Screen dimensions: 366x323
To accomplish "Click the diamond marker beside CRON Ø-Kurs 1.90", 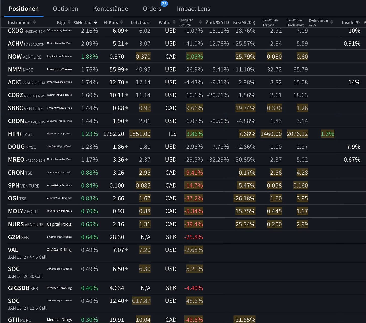I will pos(127,121).
